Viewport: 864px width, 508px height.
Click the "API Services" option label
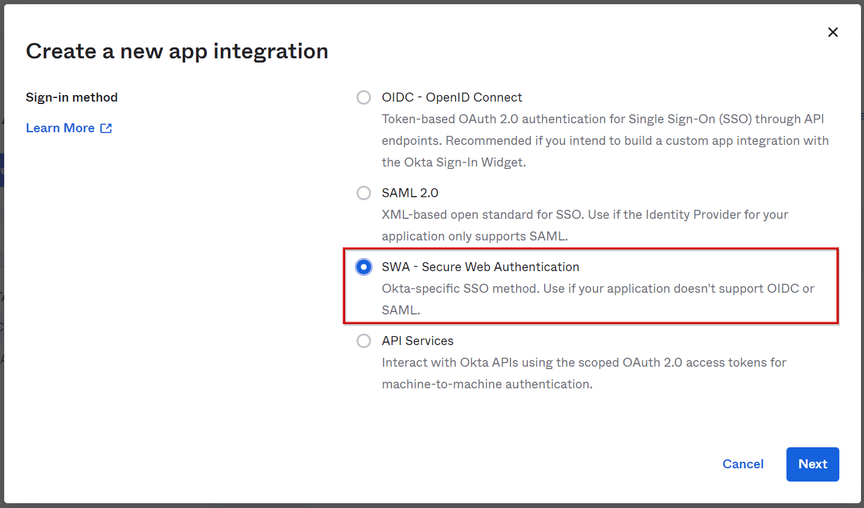[417, 341]
